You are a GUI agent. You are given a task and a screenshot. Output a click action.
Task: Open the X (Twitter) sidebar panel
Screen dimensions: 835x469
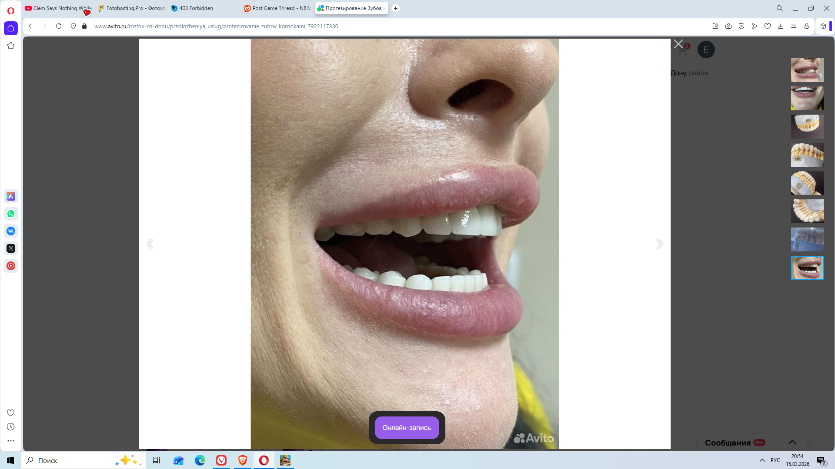coord(11,248)
